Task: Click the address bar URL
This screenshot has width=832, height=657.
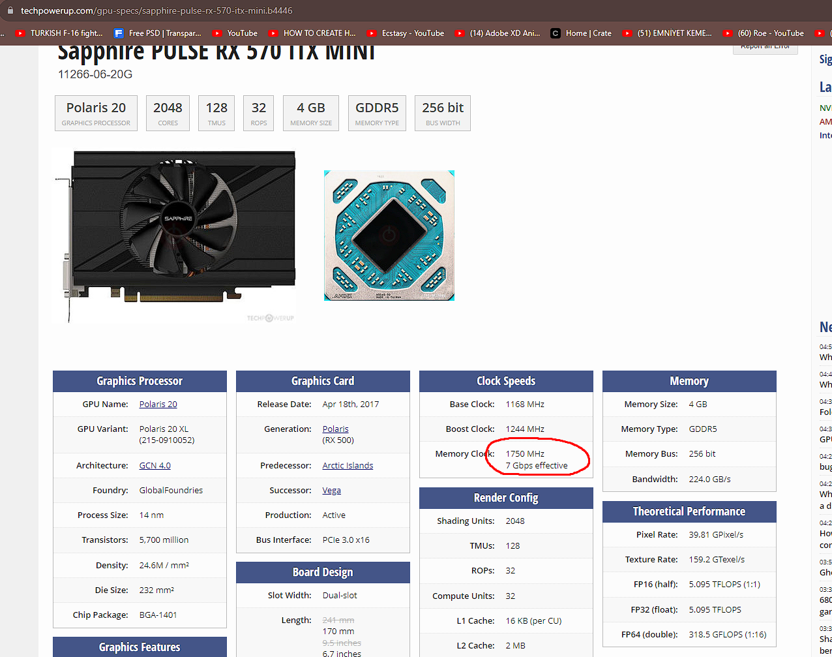Action: (156, 10)
